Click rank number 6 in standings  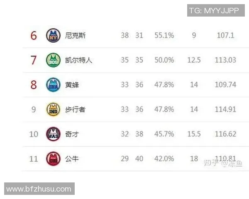coord(34,36)
